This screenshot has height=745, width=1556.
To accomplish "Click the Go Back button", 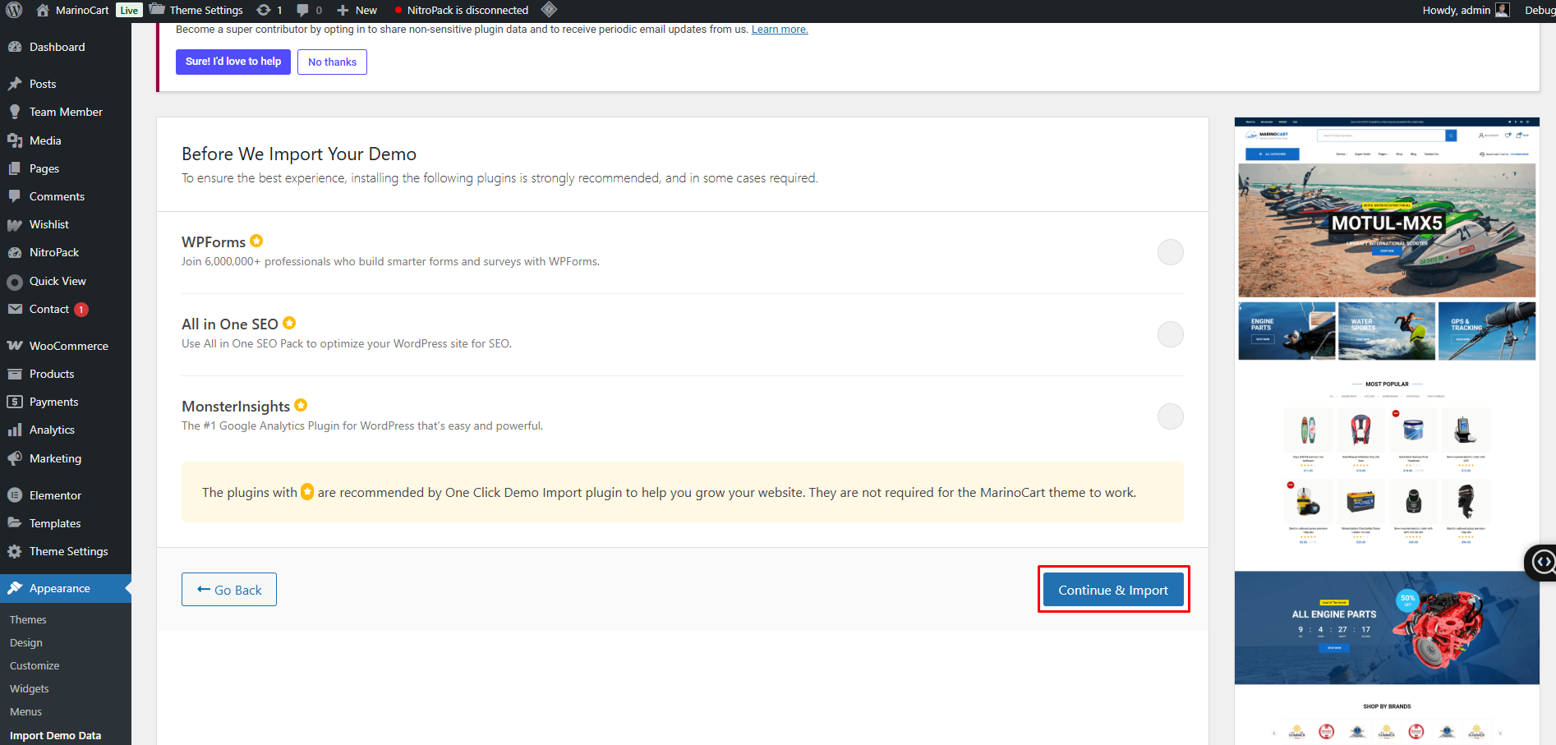I will tap(229, 590).
